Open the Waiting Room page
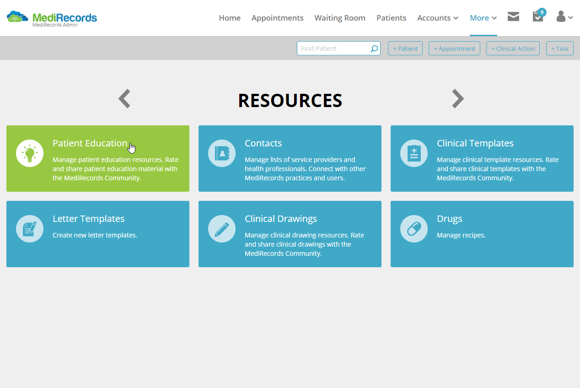 [340, 18]
